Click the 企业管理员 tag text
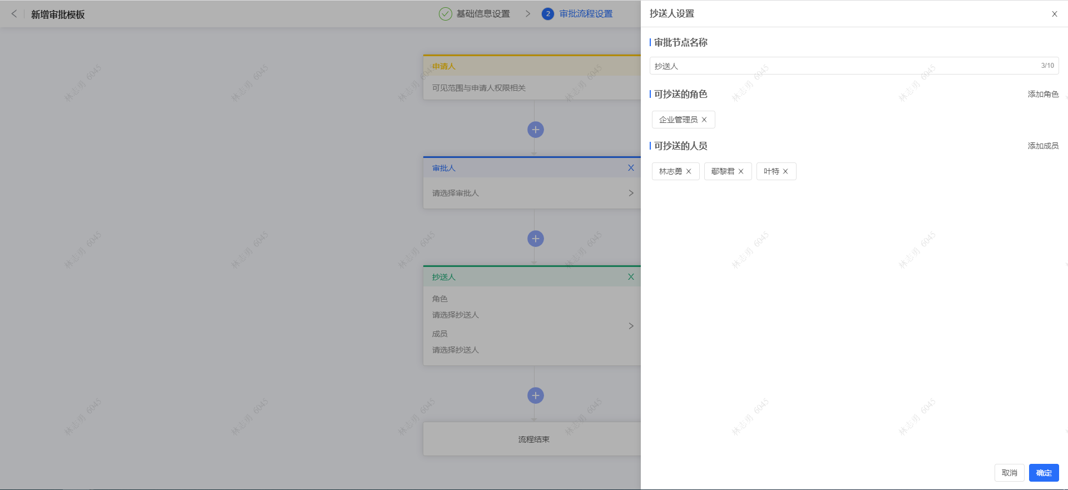This screenshot has height=490, width=1068. point(678,120)
